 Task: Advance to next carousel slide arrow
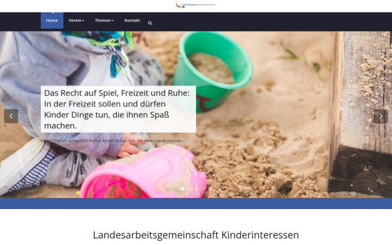point(380,116)
